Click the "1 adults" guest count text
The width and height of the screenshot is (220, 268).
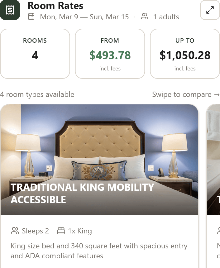pyautogui.click(x=166, y=17)
